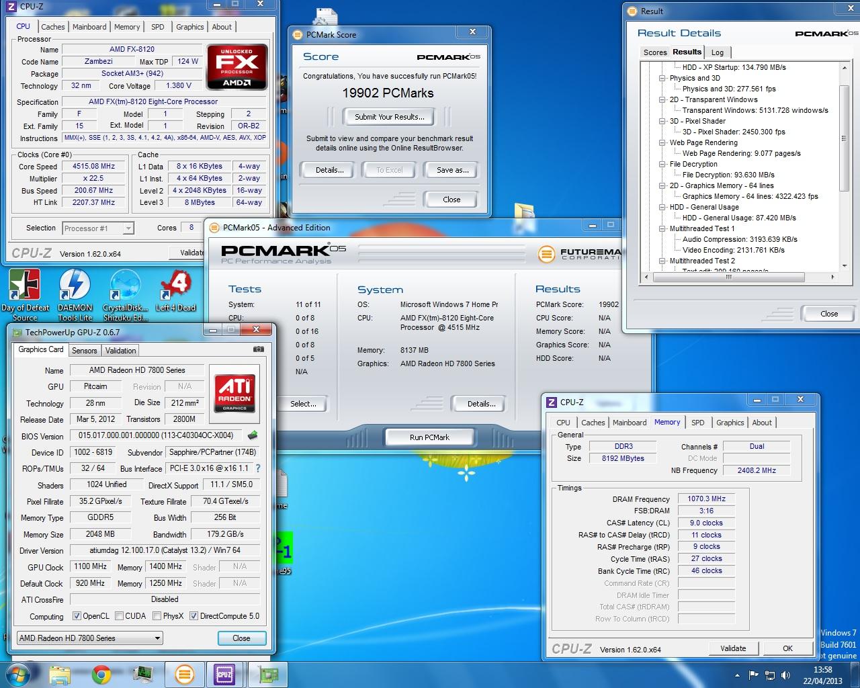
Task: Open Mainboard tab in top CPU-Z window
Action: point(89,27)
